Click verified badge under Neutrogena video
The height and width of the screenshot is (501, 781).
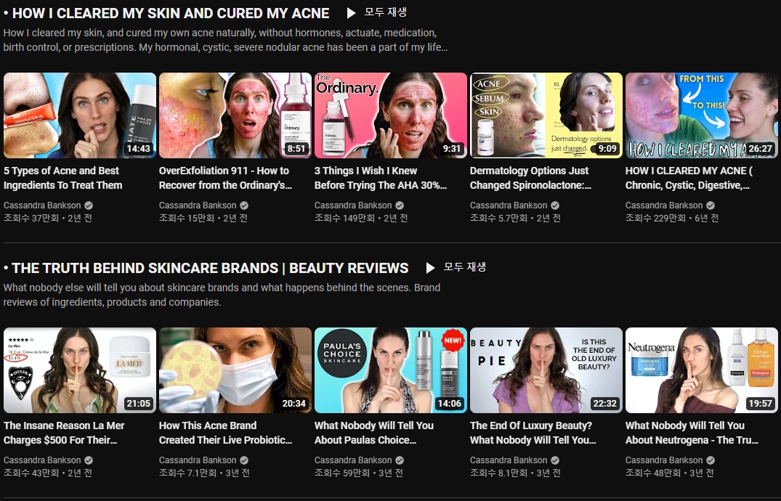tap(711, 460)
